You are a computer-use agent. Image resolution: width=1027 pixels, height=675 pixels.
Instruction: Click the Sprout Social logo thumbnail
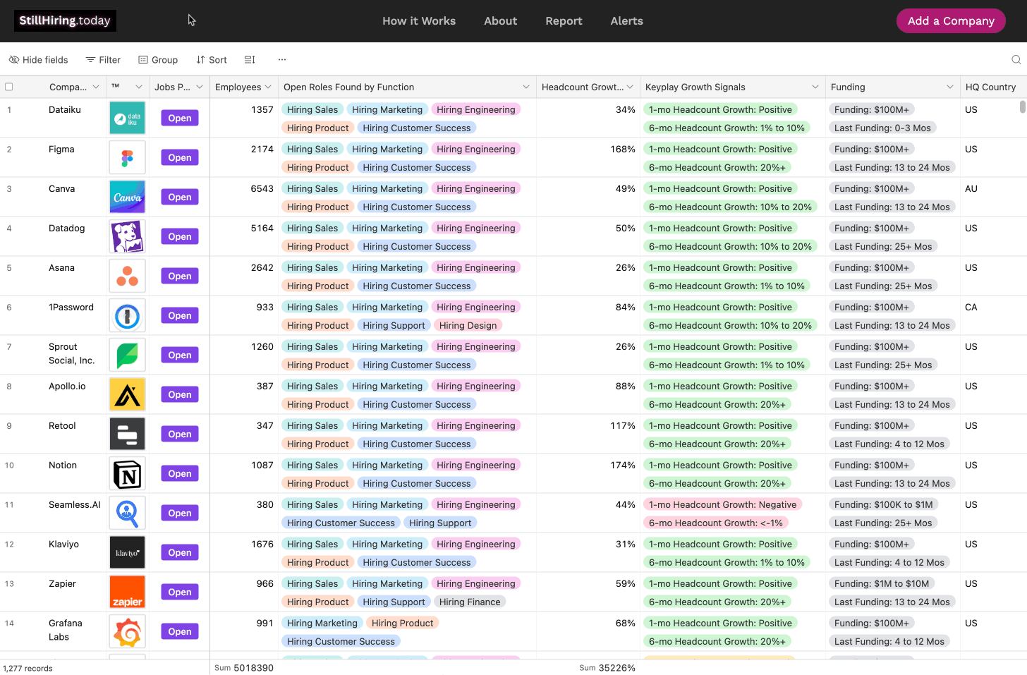[127, 355]
